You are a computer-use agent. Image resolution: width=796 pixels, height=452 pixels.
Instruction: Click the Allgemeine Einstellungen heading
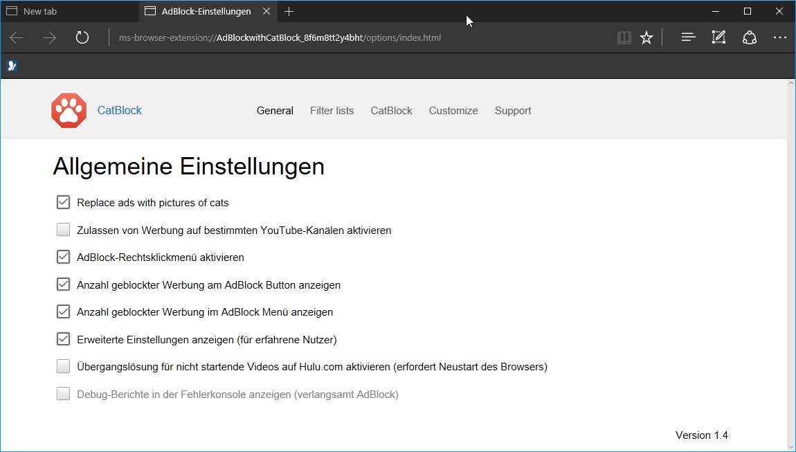tap(188, 167)
